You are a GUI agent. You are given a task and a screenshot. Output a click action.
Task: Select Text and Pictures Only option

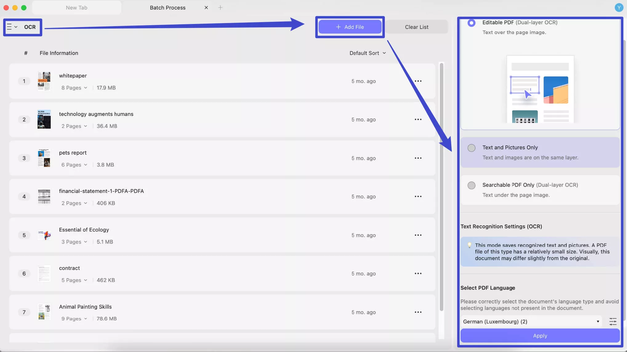point(471,148)
